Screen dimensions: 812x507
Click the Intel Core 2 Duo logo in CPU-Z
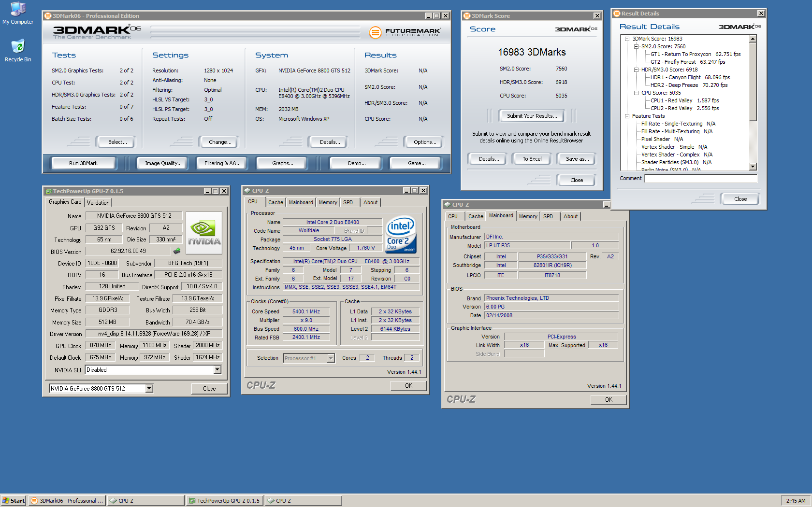pos(401,235)
